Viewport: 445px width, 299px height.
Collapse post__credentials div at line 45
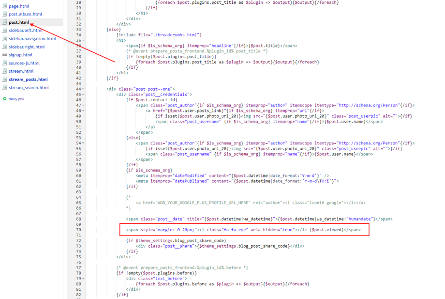tap(83, 94)
